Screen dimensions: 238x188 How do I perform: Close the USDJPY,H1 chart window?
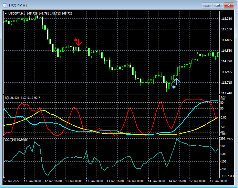click(229, 5)
